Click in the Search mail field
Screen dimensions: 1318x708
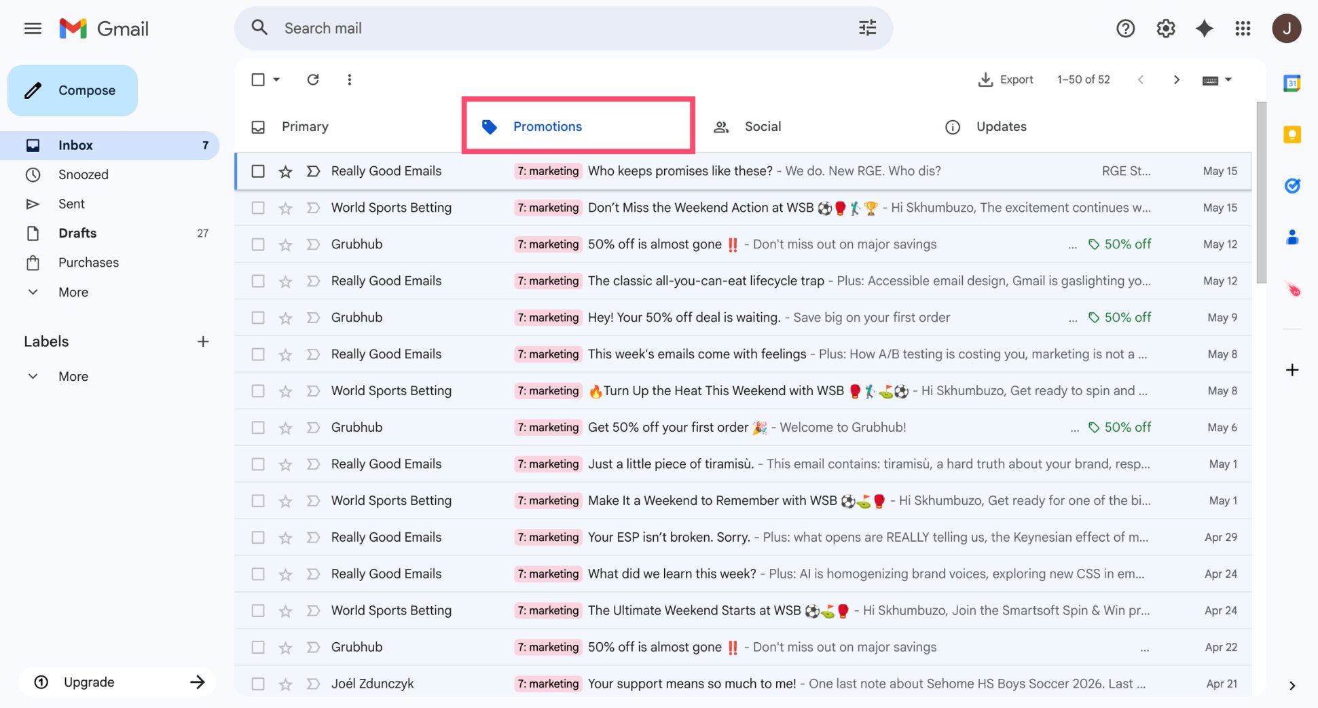point(564,29)
